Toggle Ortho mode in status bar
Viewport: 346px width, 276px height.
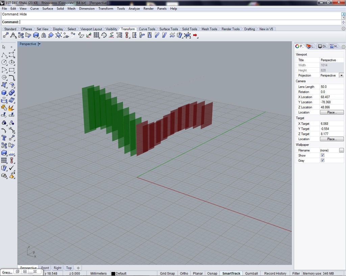point(184,273)
